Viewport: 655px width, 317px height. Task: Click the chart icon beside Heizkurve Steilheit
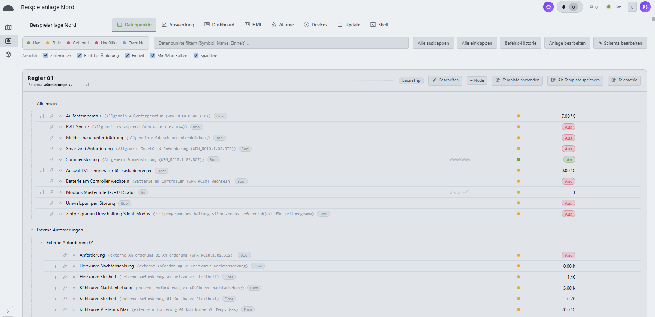[56, 277]
